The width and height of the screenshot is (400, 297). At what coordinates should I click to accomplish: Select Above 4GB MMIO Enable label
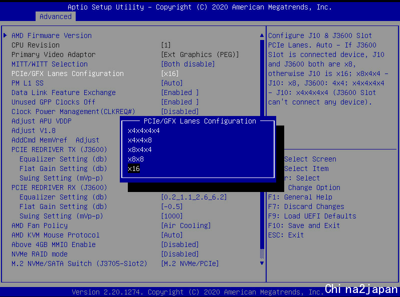[54, 244]
